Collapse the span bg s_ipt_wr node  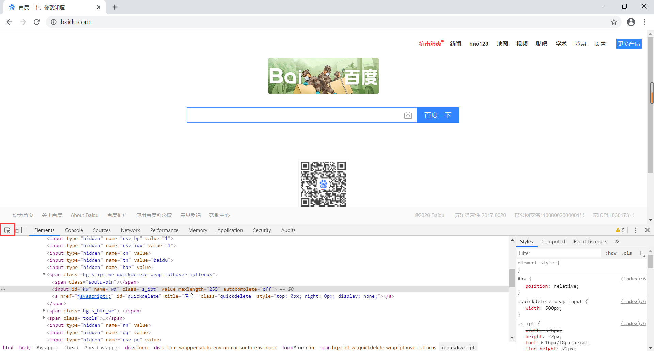(x=44, y=274)
